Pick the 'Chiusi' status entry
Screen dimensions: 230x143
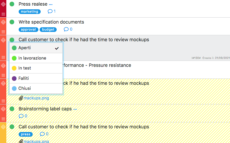(24, 88)
